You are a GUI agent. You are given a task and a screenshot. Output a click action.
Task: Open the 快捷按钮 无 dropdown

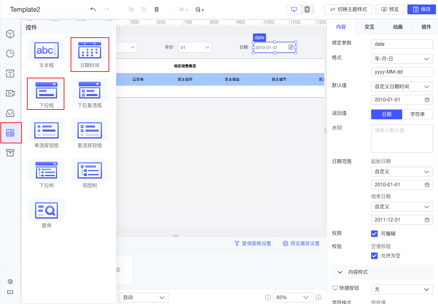(x=402, y=289)
